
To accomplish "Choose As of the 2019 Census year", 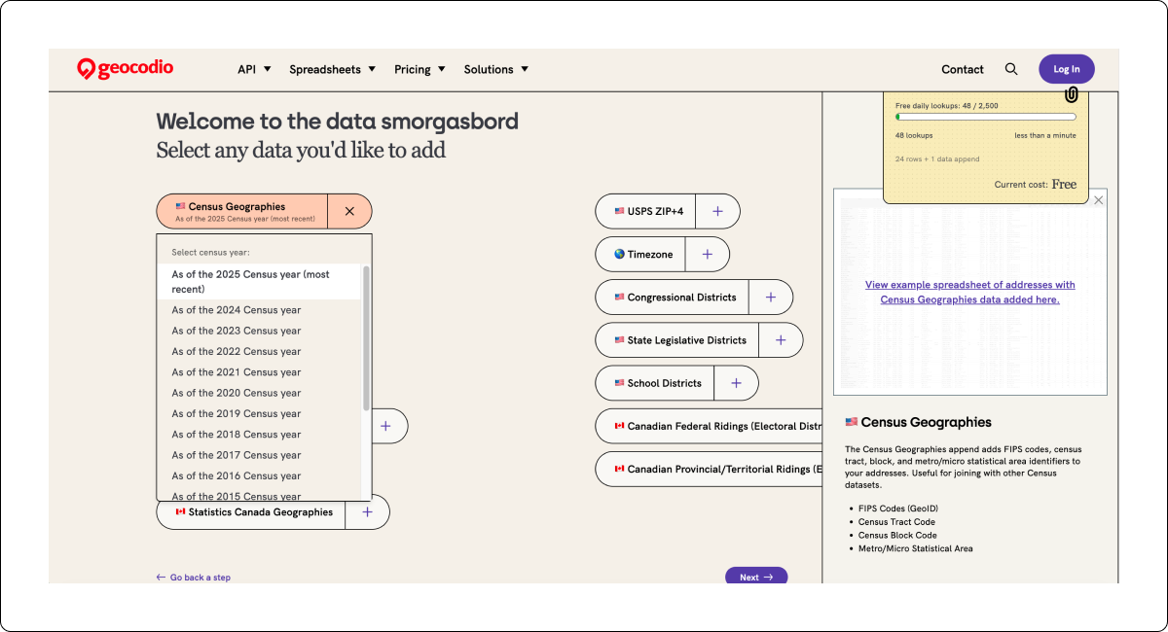I will tap(259, 413).
